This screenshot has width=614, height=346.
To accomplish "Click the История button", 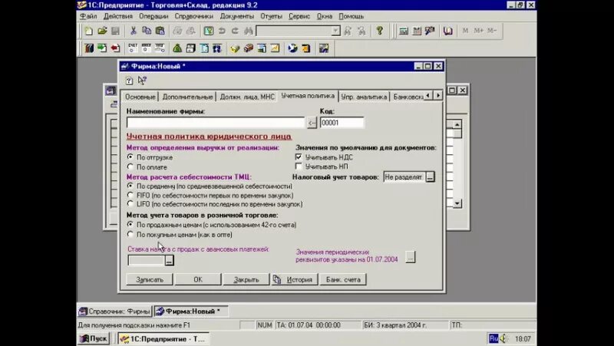I will 295,279.
